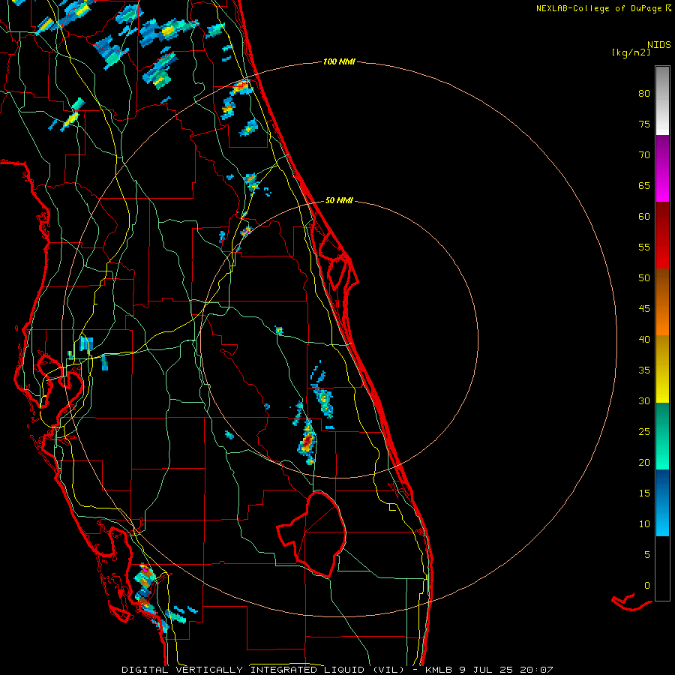The height and width of the screenshot is (675, 675).
Task: Select the gray-white top segment of the legend
Action: (662, 100)
